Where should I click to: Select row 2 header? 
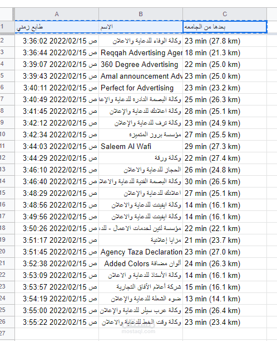[x=7, y=41]
